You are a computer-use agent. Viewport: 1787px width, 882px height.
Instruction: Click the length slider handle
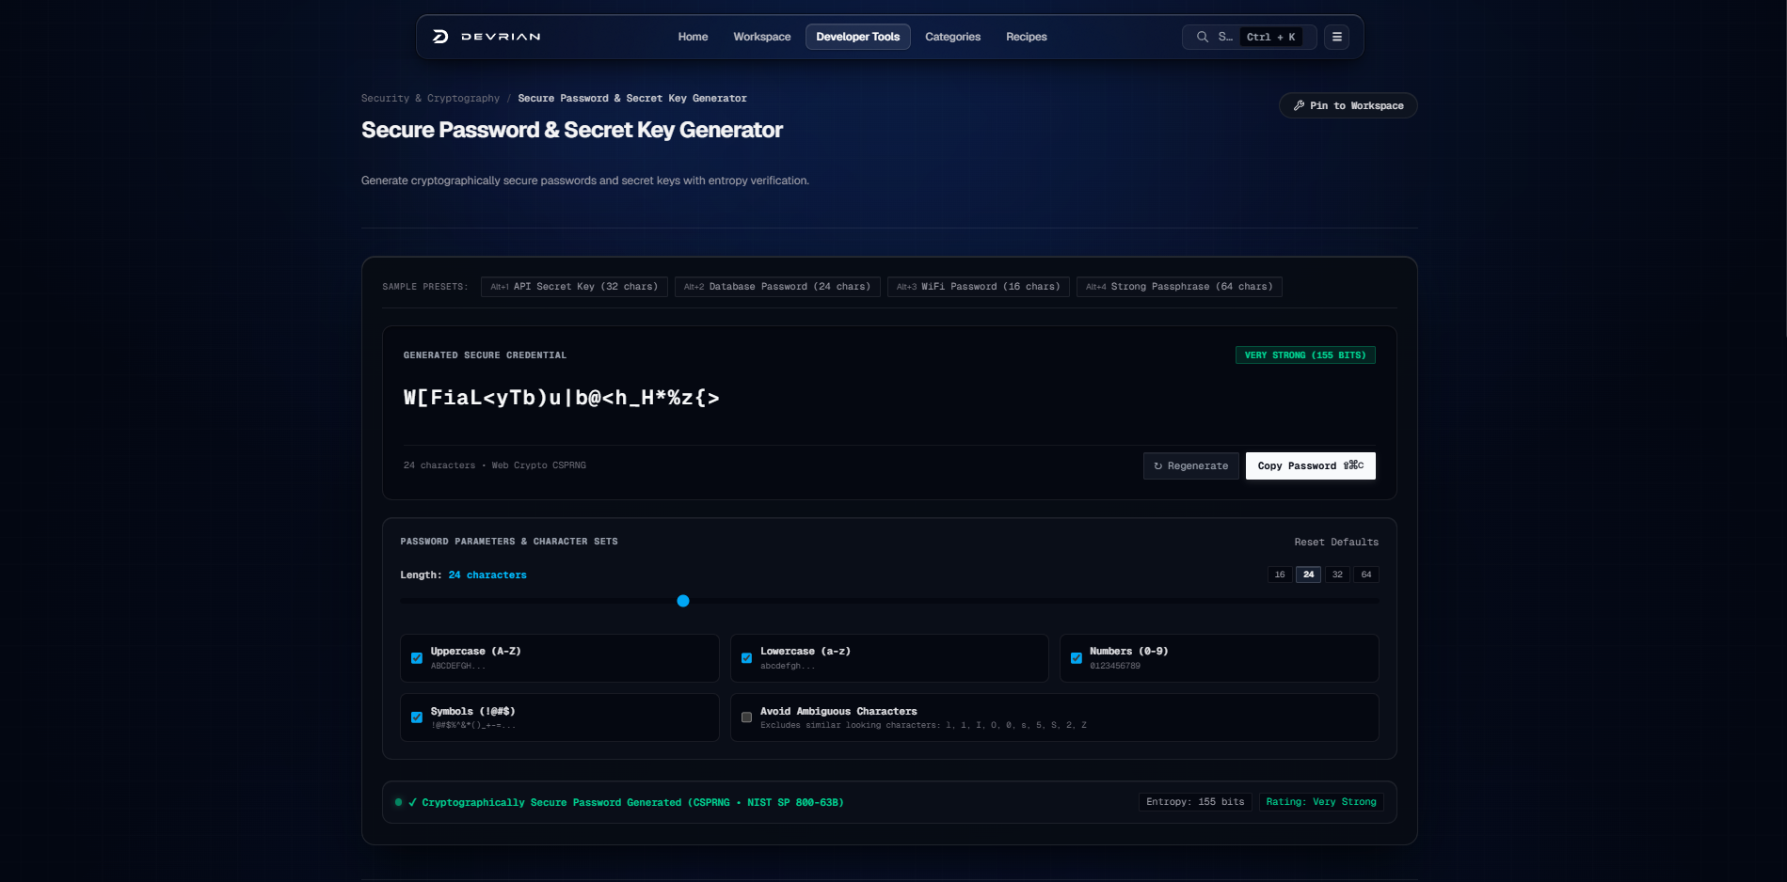683,601
